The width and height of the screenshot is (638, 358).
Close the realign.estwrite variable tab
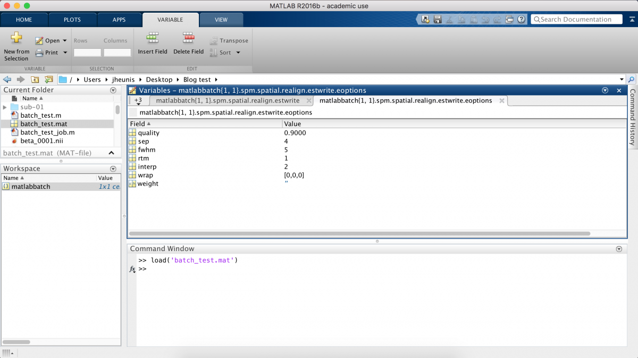point(309,100)
